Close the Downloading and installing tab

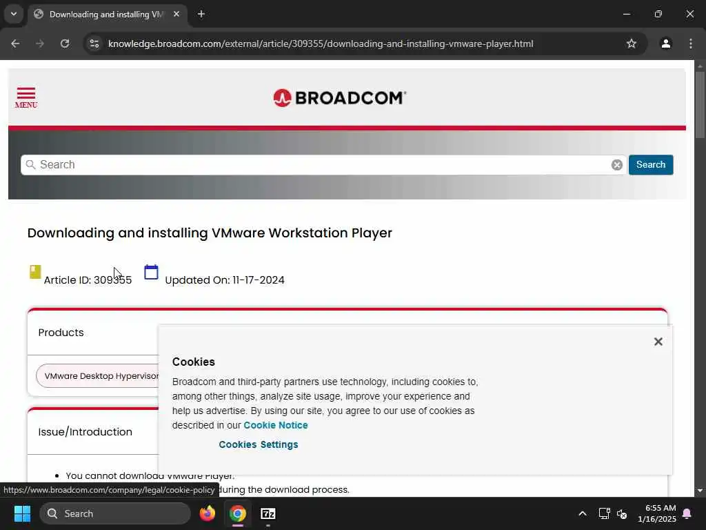tap(176, 14)
